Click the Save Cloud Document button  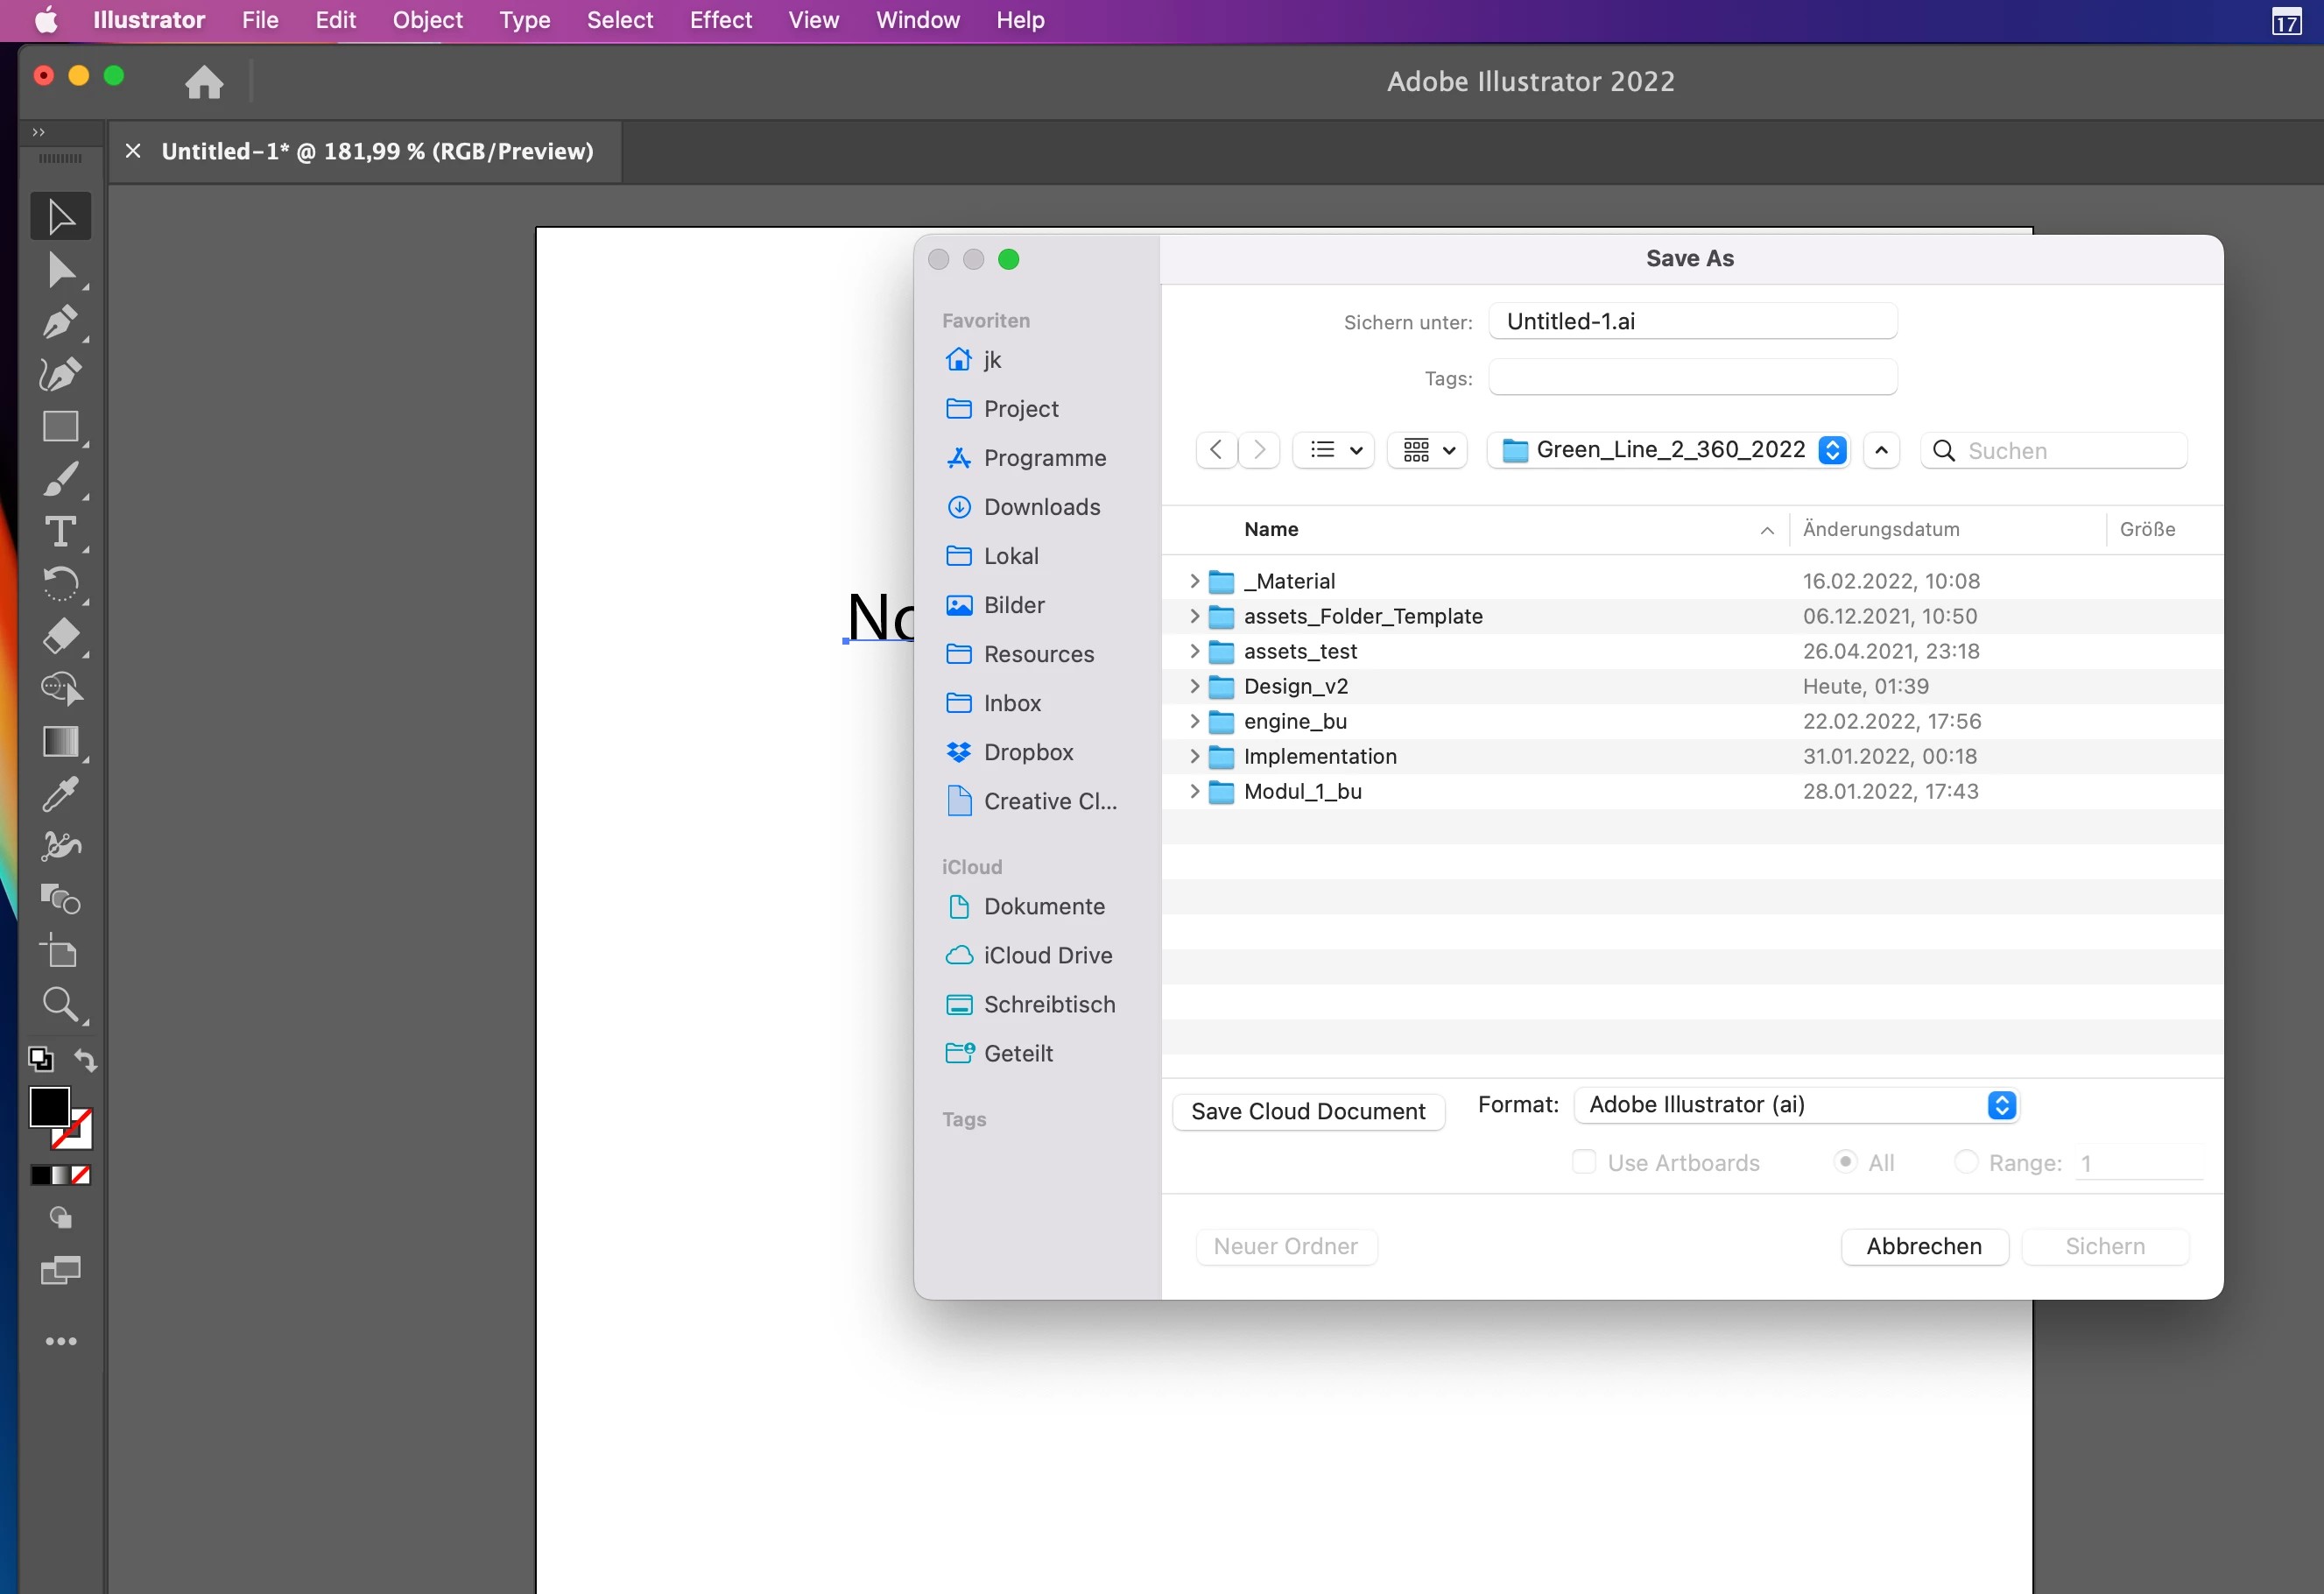(1308, 1112)
